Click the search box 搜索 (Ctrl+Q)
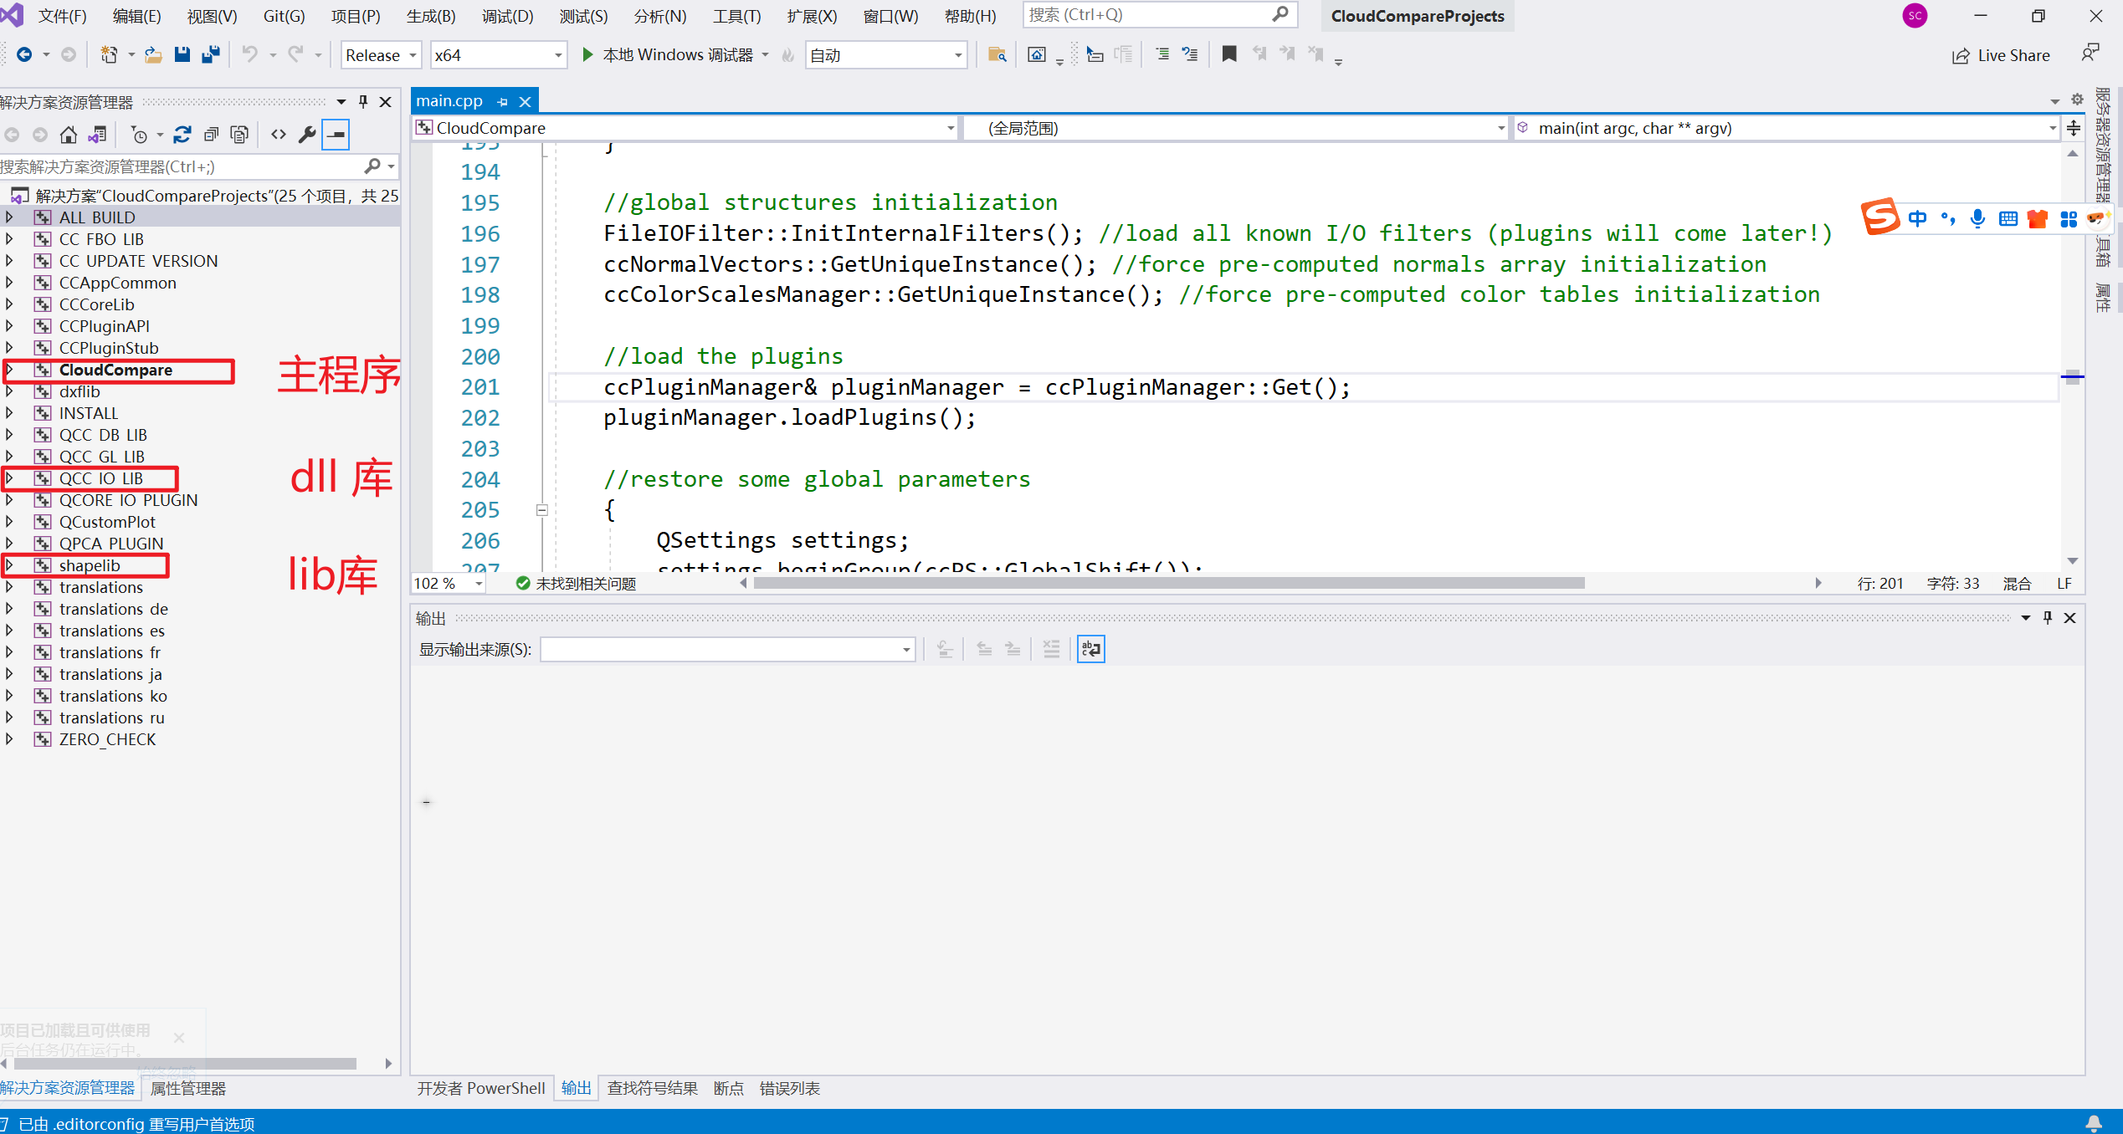 click(x=1160, y=15)
